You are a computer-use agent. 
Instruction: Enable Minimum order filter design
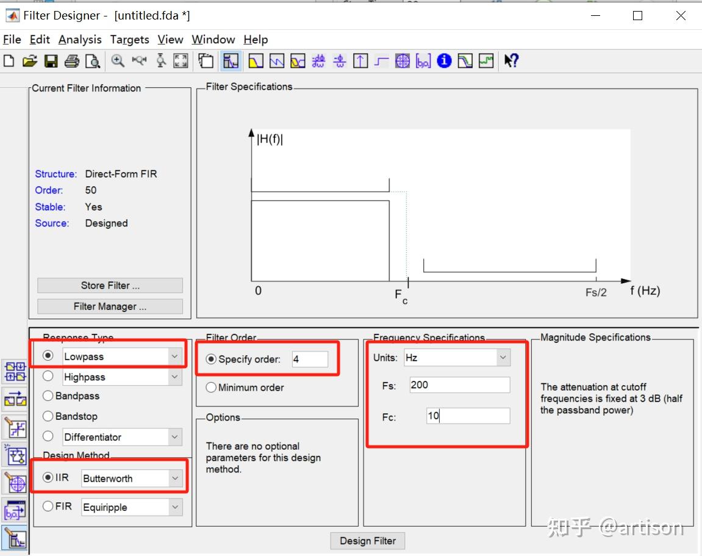tap(210, 387)
